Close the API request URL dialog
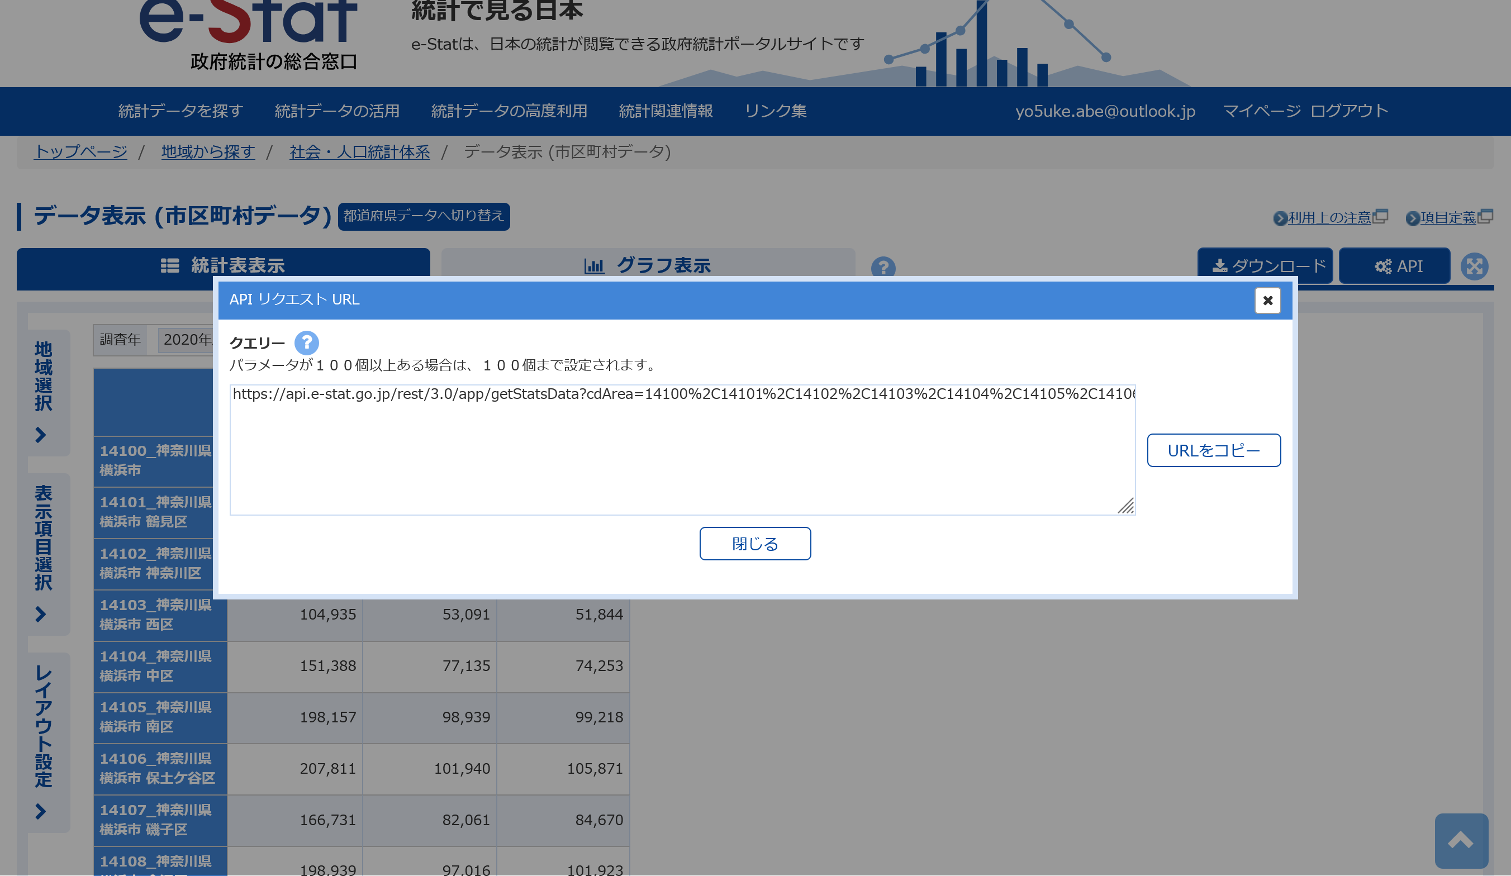The height and width of the screenshot is (876, 1511). coord(1267,301)
